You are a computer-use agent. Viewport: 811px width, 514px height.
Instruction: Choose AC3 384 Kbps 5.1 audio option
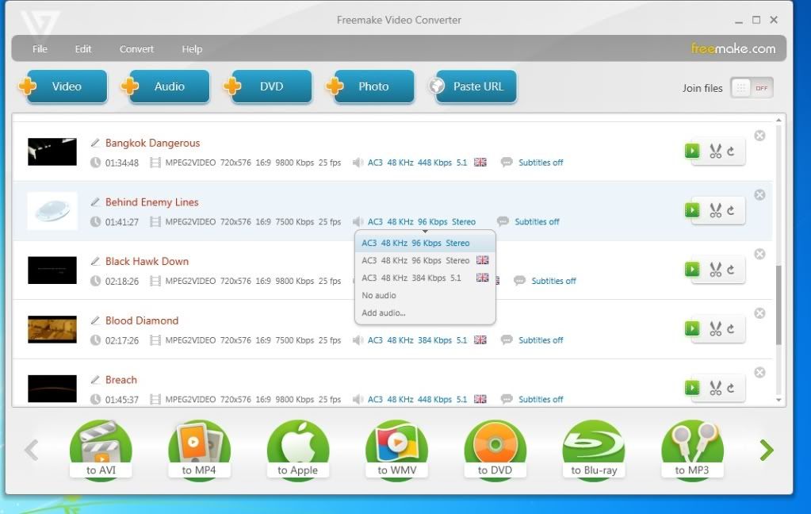425,278
